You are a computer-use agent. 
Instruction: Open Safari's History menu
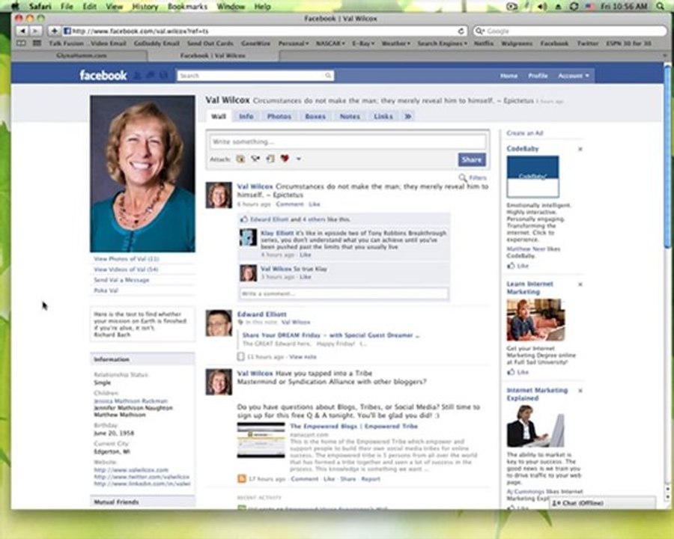pos(145,7)
